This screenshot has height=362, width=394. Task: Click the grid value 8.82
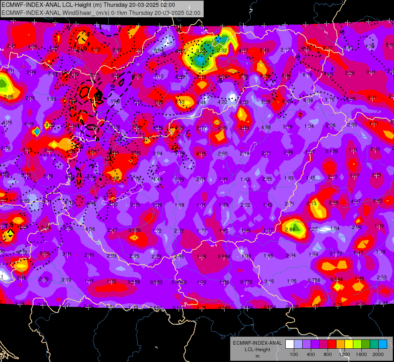(x=117, y=50)
